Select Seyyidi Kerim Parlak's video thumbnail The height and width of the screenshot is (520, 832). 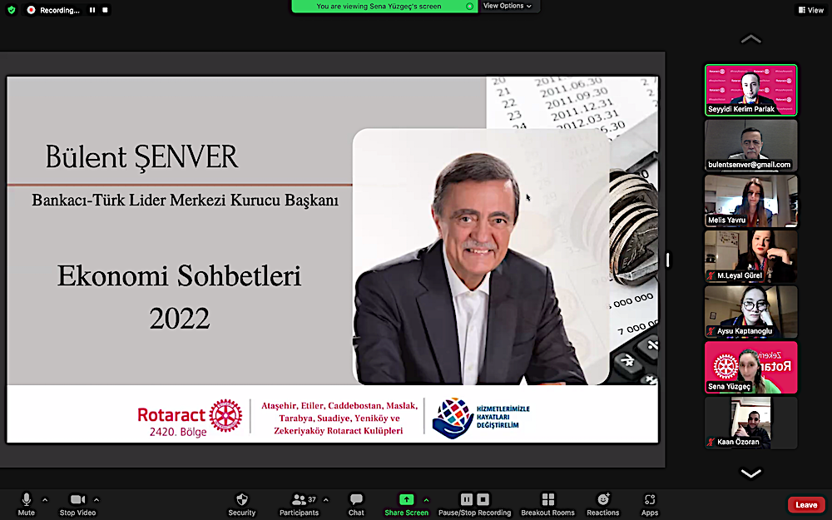click(x=750, y=90)
